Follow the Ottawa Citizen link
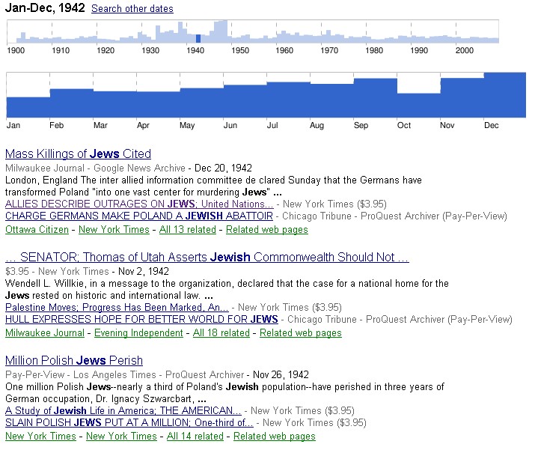Viewport: 535px width, 453px height. (37, 229)
